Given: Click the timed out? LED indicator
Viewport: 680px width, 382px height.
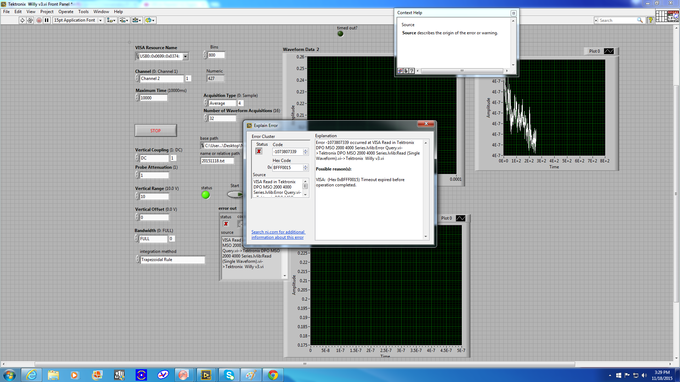Looking at the screenshot, I should (340, 34).
